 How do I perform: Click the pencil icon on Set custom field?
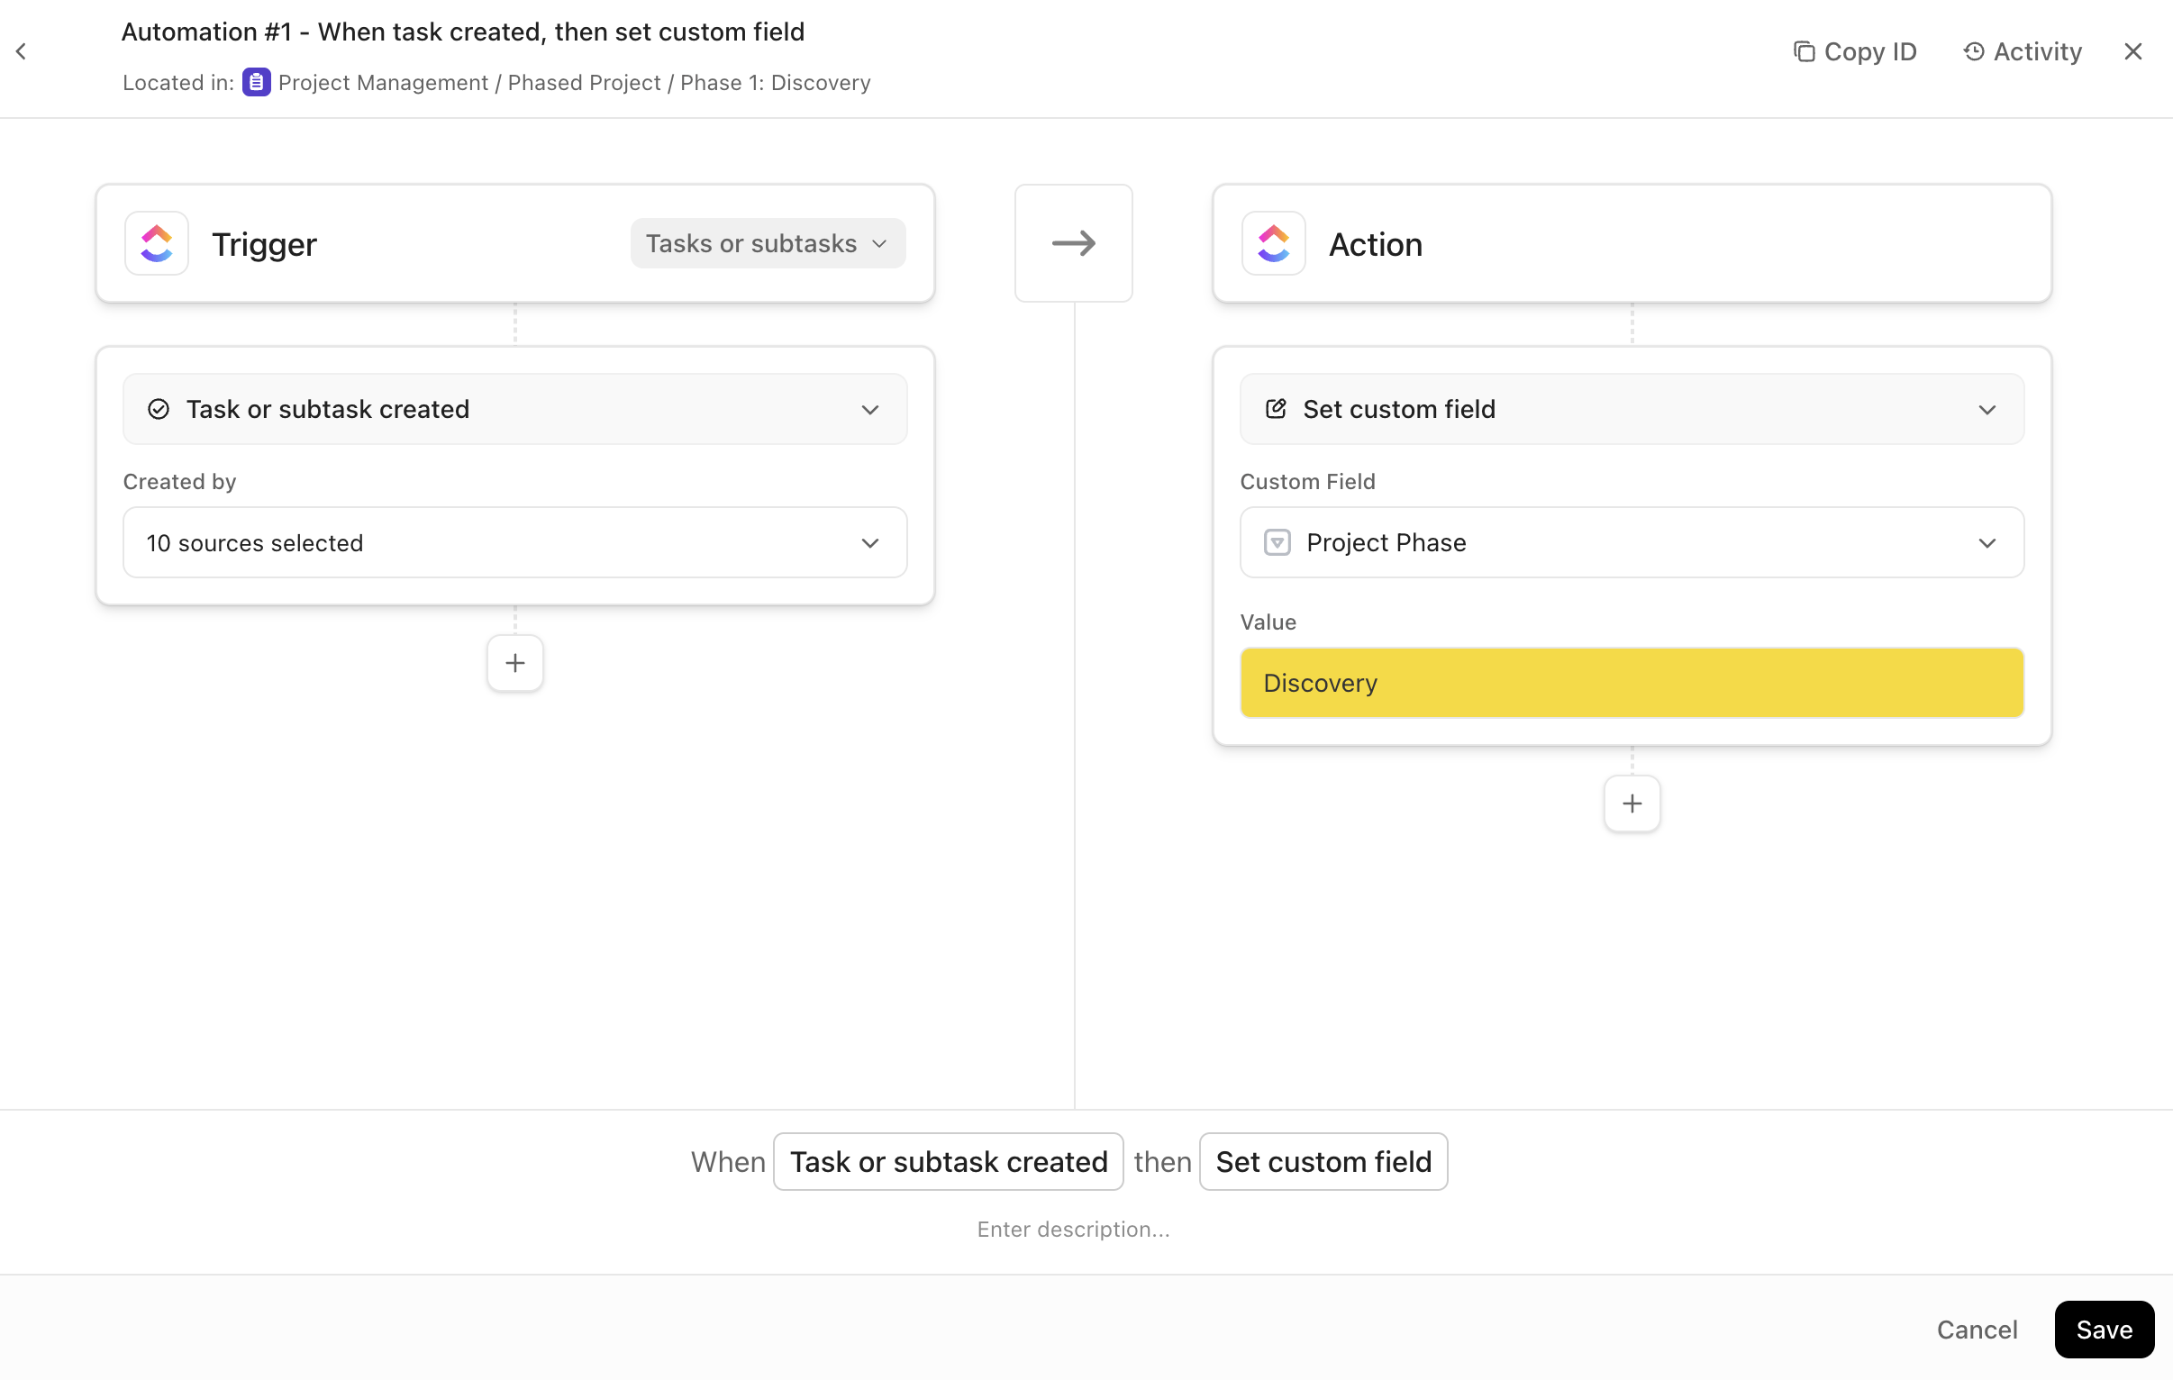(1275, 409)
